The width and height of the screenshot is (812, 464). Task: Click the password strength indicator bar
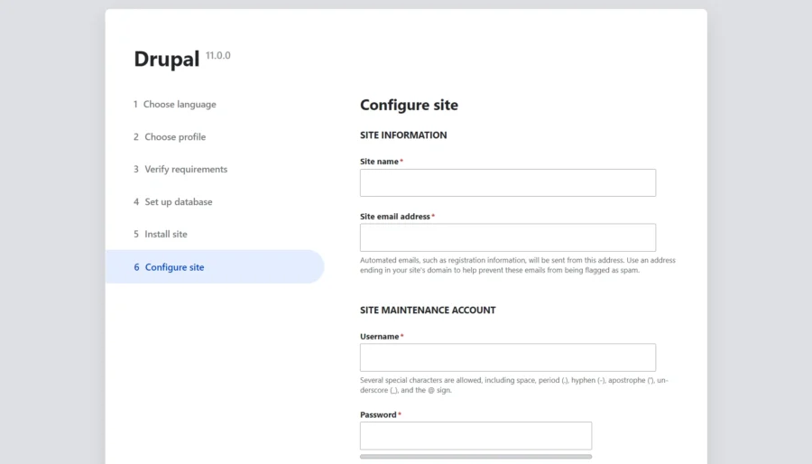tap(475, 457)
